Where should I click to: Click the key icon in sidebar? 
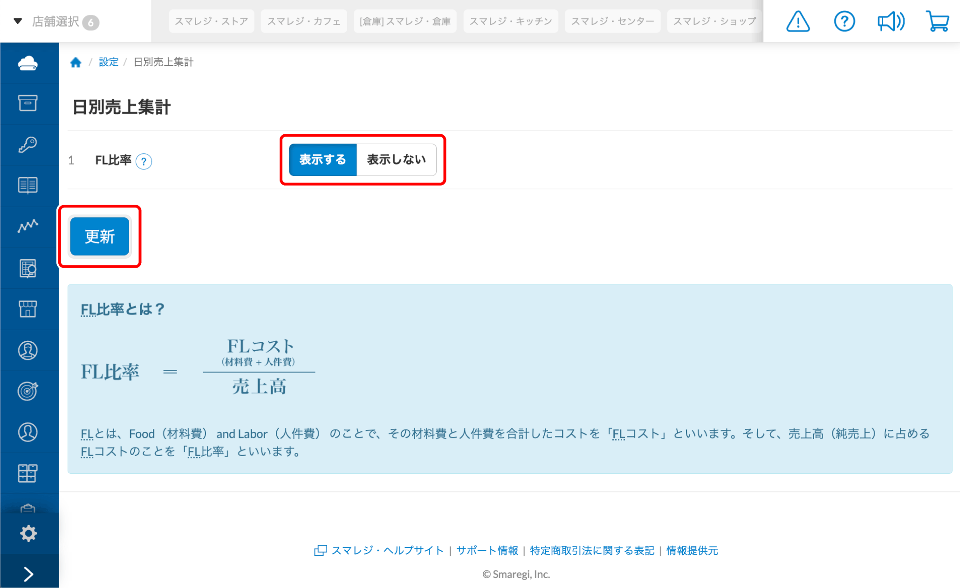pos(28,145)
